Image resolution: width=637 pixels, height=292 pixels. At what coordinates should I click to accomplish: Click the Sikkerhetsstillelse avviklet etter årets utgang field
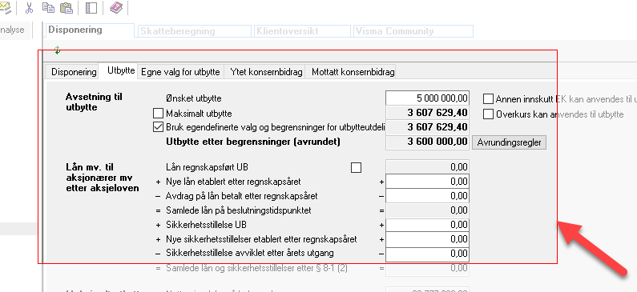427,254
